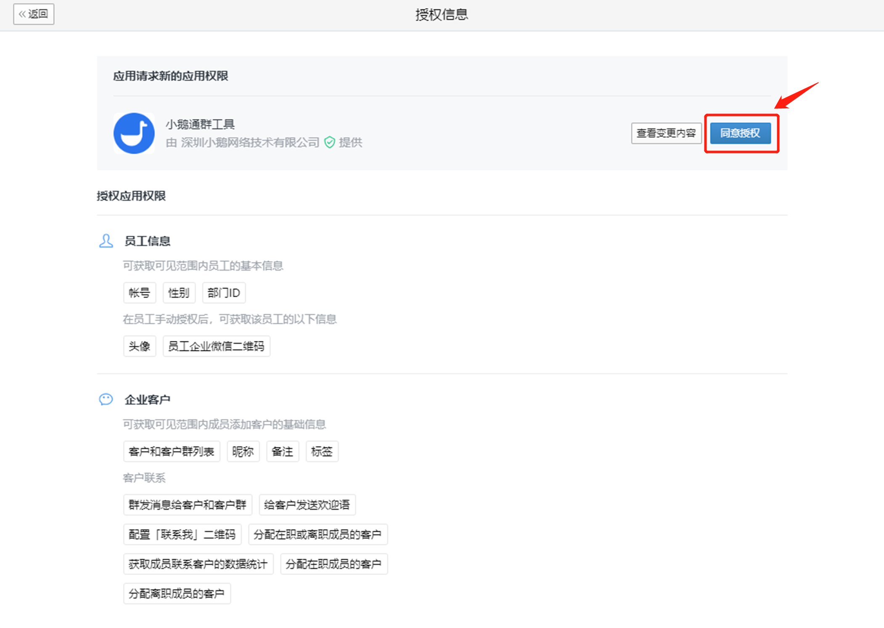This screenshot has height=628, width=884.
Task: Go back with the 返回 button
Action: 34,14
